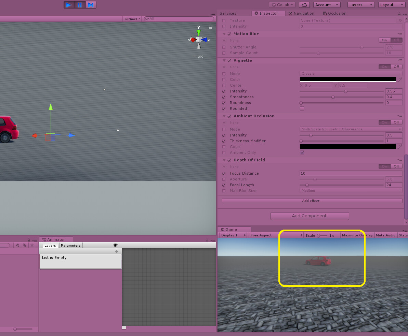Image resolution: width=408 pixels, height=336 pixels.
Task: Open the Vignette Mode dropdown
Action: pos(350,73)
